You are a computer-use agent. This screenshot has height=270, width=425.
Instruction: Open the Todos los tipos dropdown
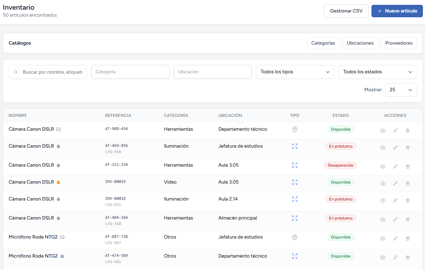295,72
